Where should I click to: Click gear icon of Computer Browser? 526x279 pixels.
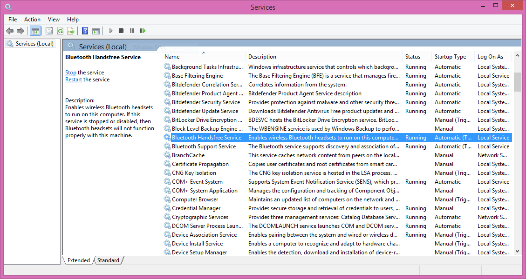coord(167,199)
